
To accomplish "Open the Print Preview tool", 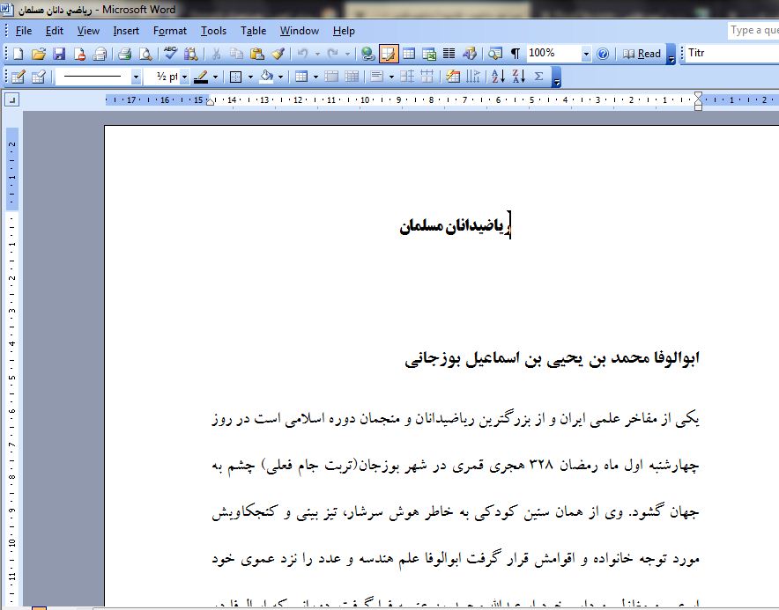I will [145, 54].
